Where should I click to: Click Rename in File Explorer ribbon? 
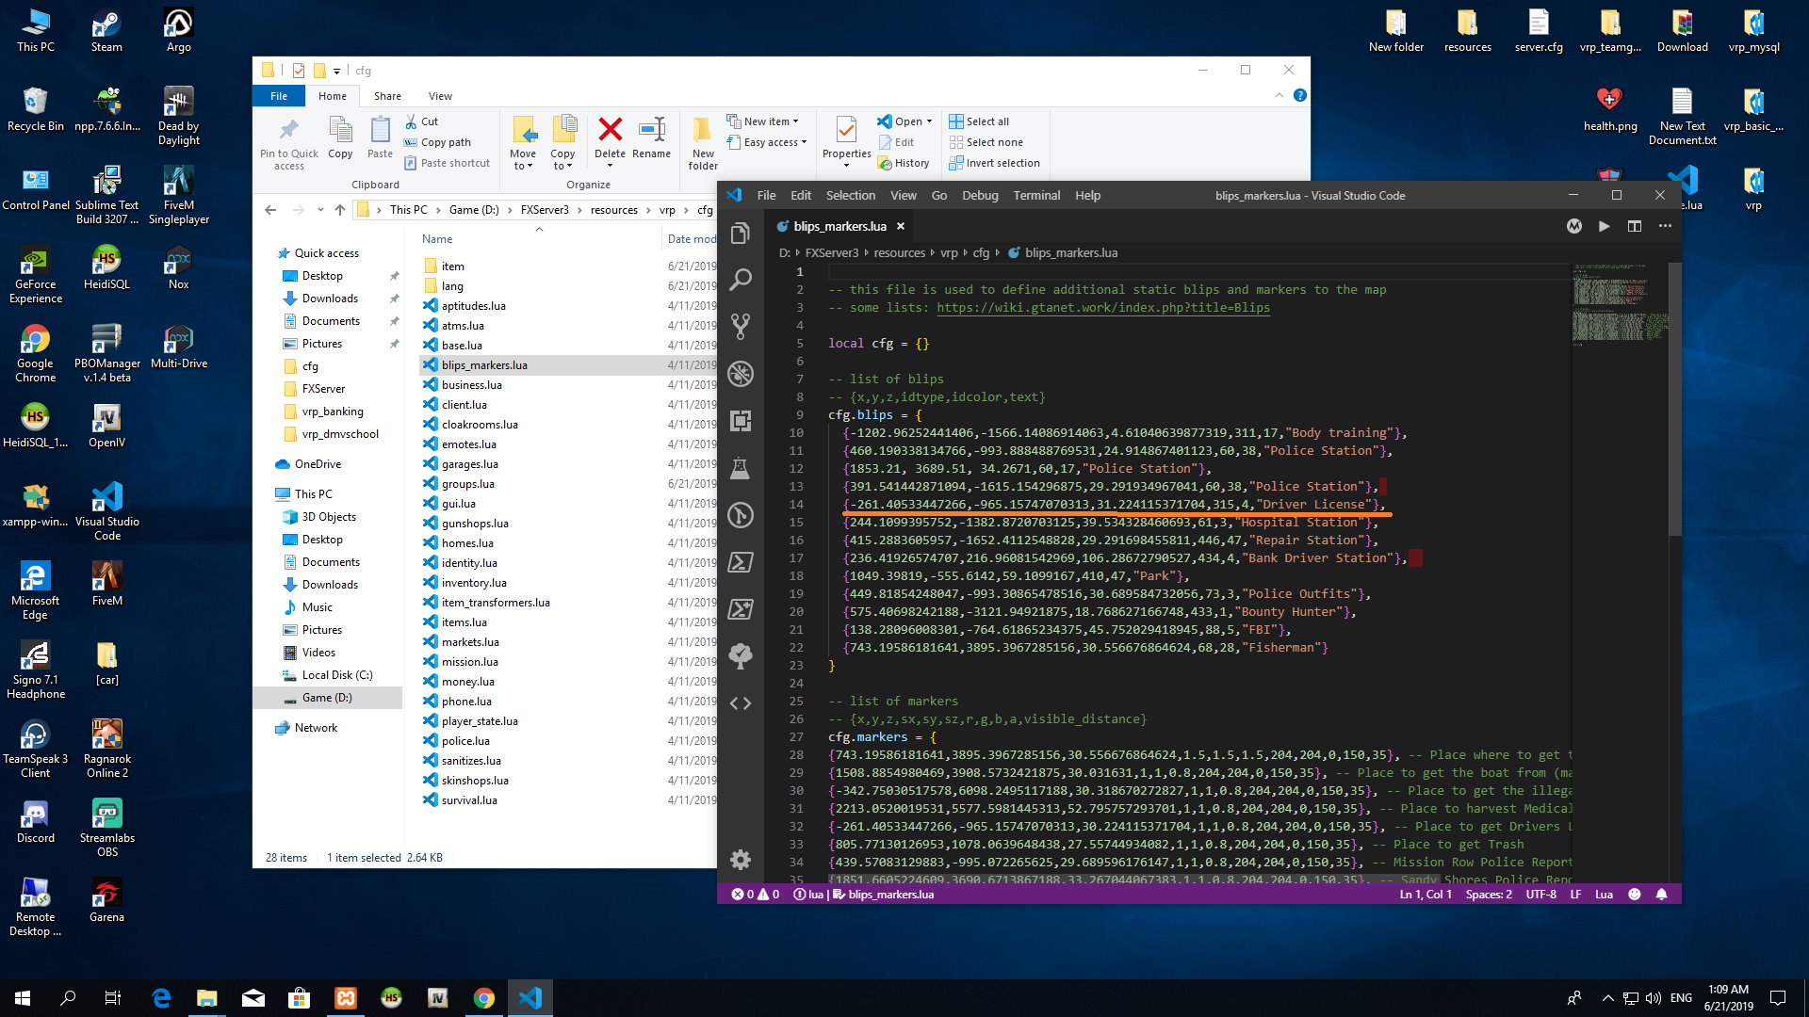tap(651, 137)
